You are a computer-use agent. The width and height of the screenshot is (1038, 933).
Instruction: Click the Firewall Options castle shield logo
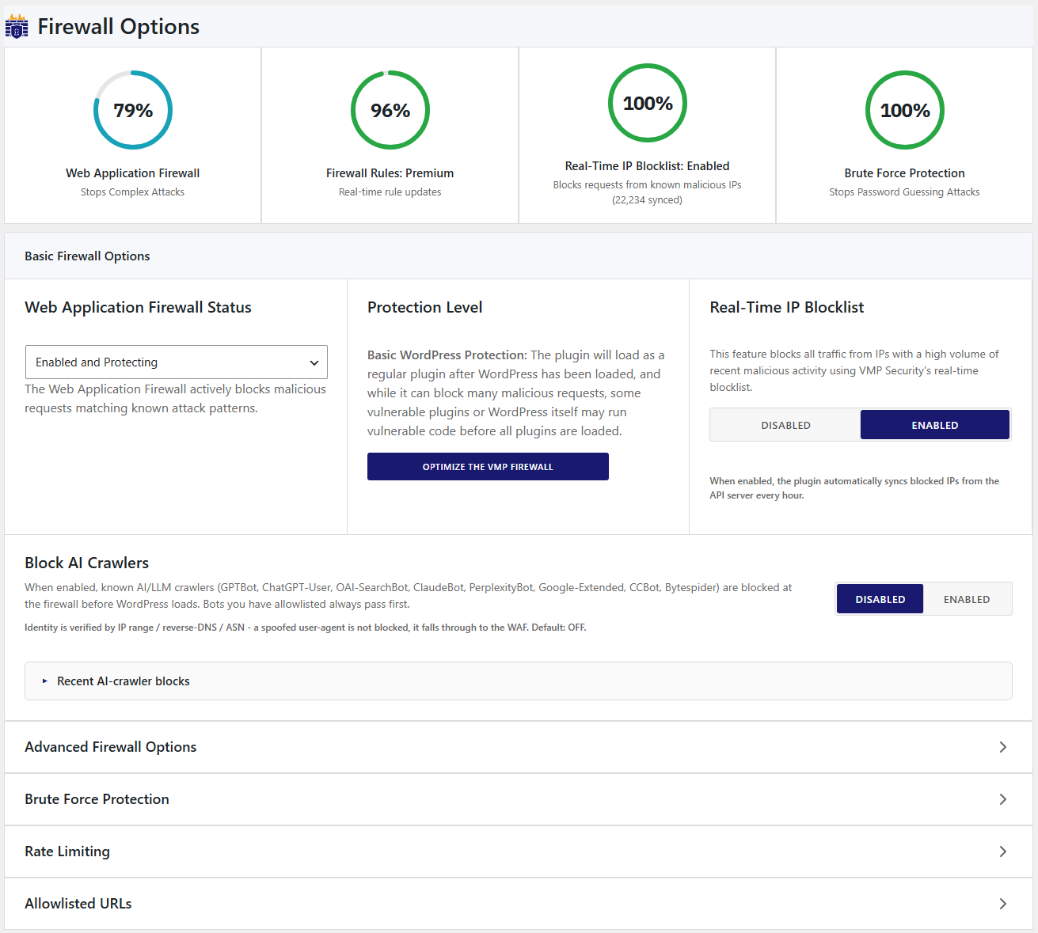click(x=17, y=26)
